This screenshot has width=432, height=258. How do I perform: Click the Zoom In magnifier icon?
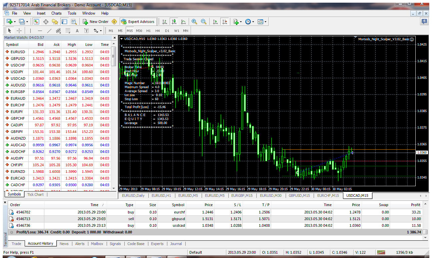(x=194, y=22)
